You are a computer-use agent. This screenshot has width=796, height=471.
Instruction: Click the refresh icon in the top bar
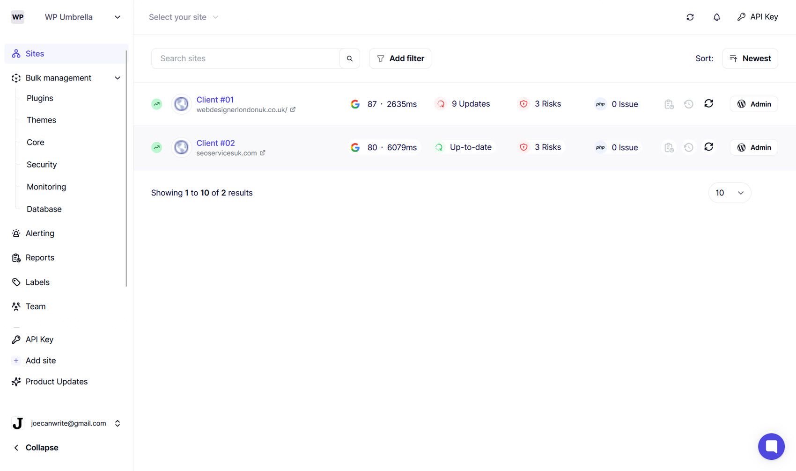pos(690,17)
